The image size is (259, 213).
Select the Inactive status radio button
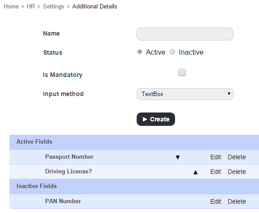[x=172, y=52]
